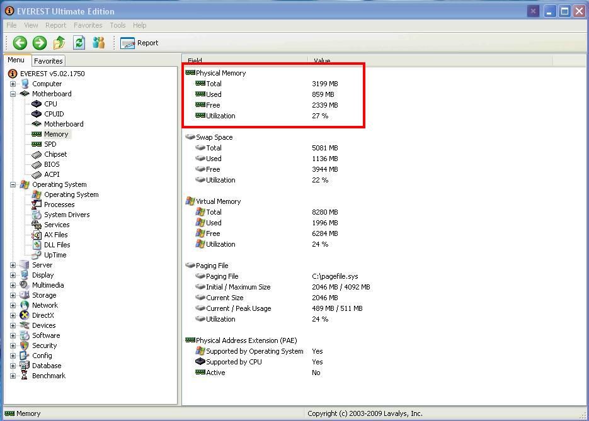Screen dimensions: 589x421
Task: Open the View menu
Action: coord(31,25)
